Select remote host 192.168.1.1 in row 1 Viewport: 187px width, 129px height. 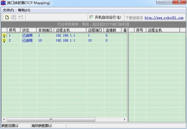point(65,36)
